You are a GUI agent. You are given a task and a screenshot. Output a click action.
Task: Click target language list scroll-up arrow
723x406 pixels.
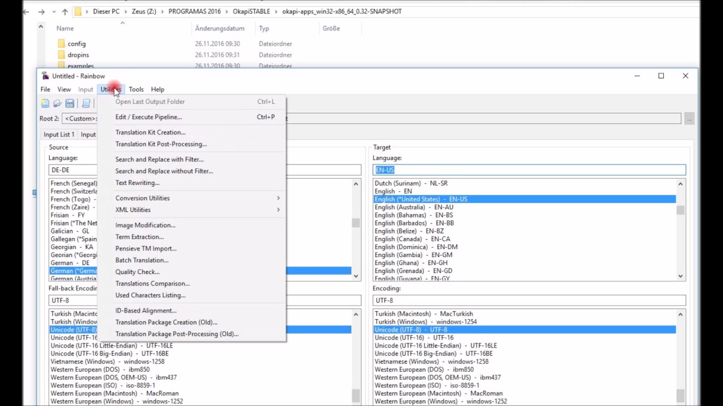pos(681,184)
